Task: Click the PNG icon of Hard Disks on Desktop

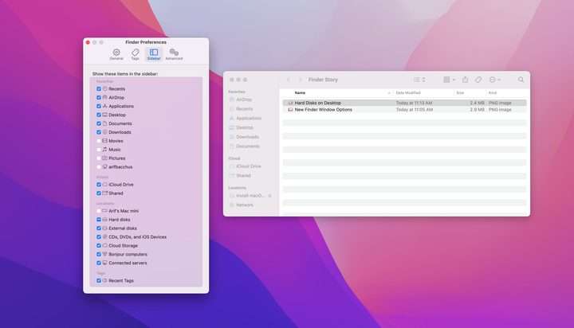Action: pyautogui.click(x=290, y=103)
